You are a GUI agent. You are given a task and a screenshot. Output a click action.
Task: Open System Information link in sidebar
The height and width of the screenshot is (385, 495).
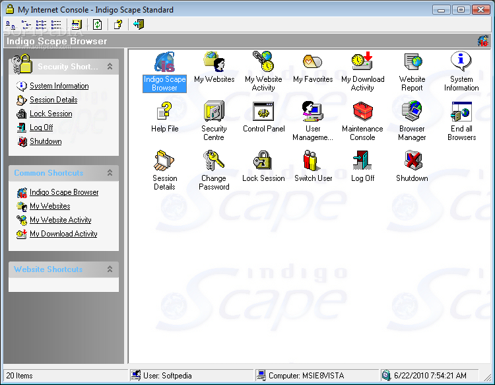[59, 86]
